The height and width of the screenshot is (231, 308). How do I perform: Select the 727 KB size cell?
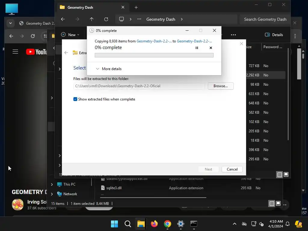(254, 66)
